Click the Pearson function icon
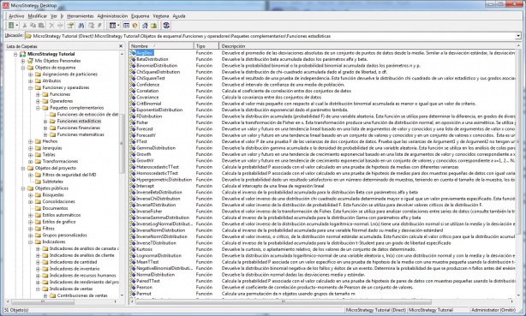This screenshot has width=526, height=316. 133,287
